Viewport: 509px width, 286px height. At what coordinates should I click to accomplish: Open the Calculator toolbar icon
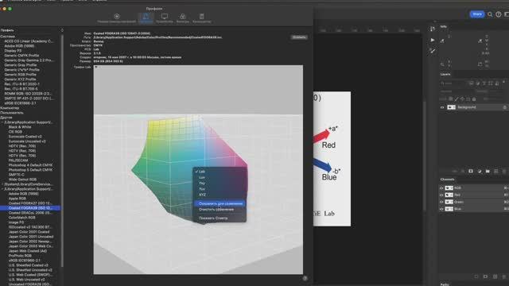pyautogui.click(x=201, y=18)
